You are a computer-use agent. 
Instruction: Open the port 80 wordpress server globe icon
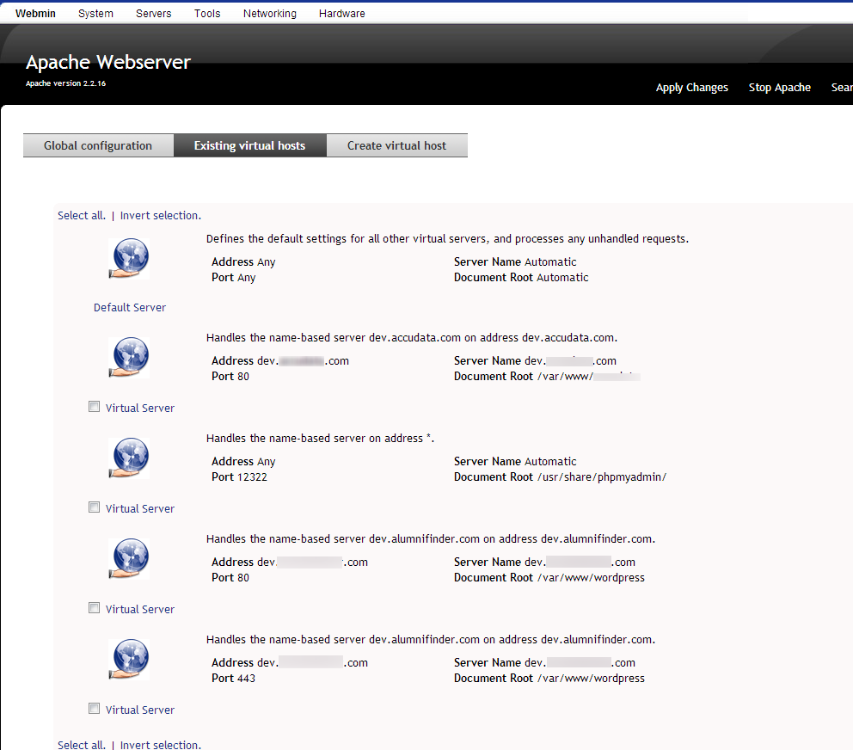pyautogui.click(x=130, y=559)
